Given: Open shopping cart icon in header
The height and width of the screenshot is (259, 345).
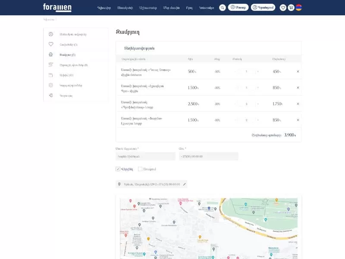Looking at the screenshot, I should click(x=291, y=8).
